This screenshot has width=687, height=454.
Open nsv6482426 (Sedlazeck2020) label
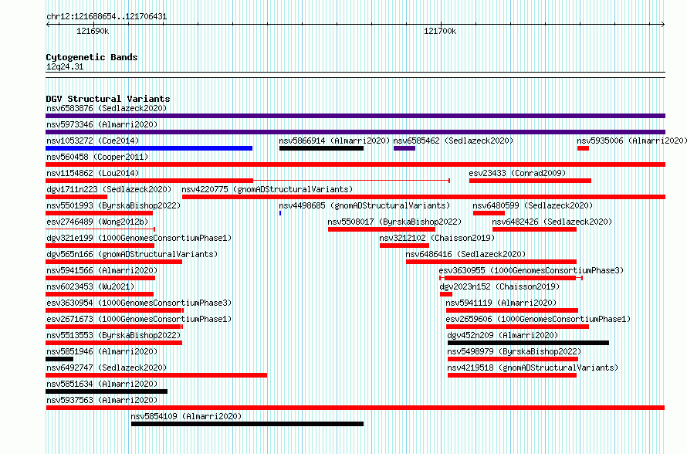552,222
